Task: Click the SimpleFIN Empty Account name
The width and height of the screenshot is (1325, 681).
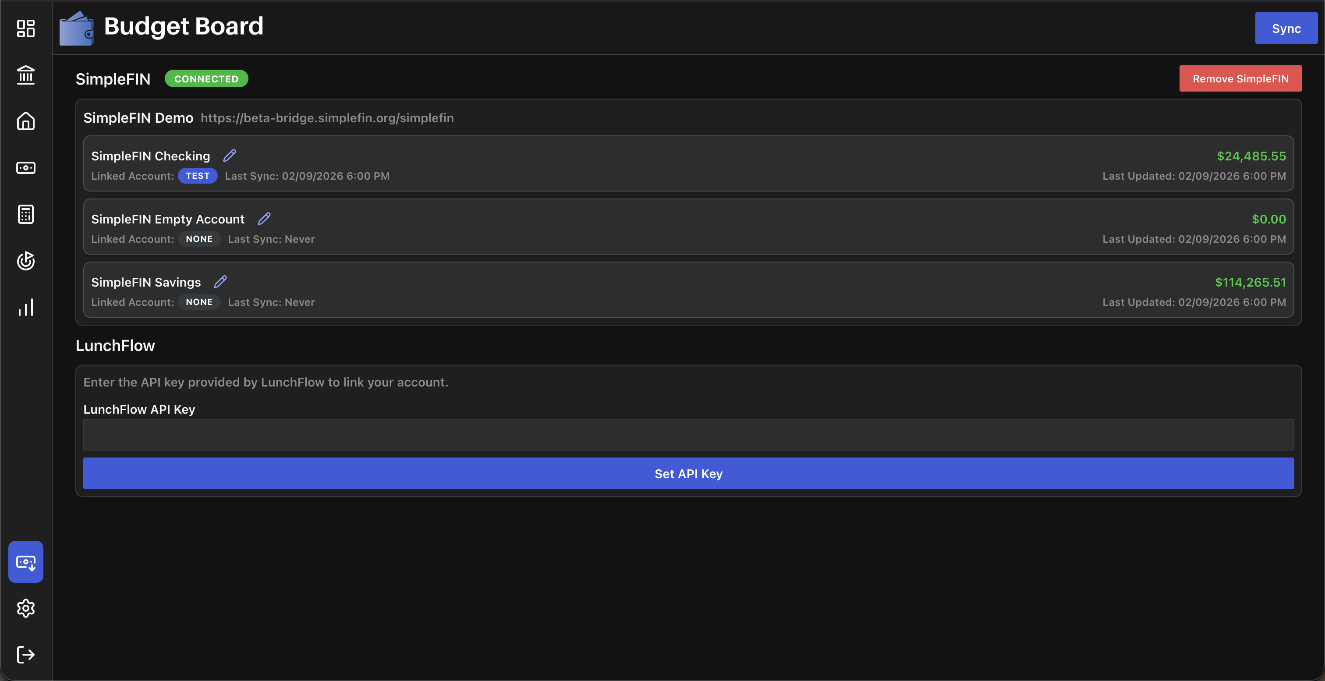Action: 168,220
